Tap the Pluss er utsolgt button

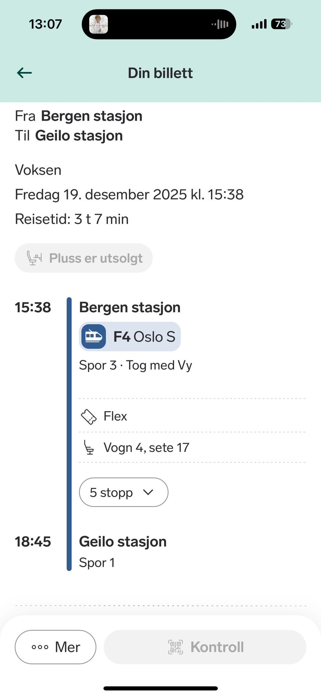point(84,258)
